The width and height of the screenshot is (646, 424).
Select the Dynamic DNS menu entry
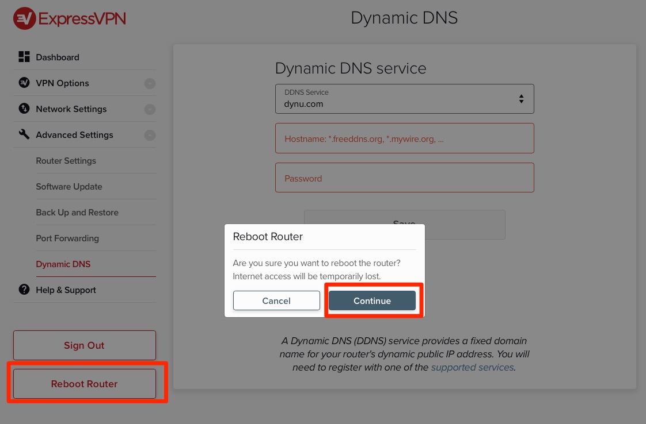(63, 264)
